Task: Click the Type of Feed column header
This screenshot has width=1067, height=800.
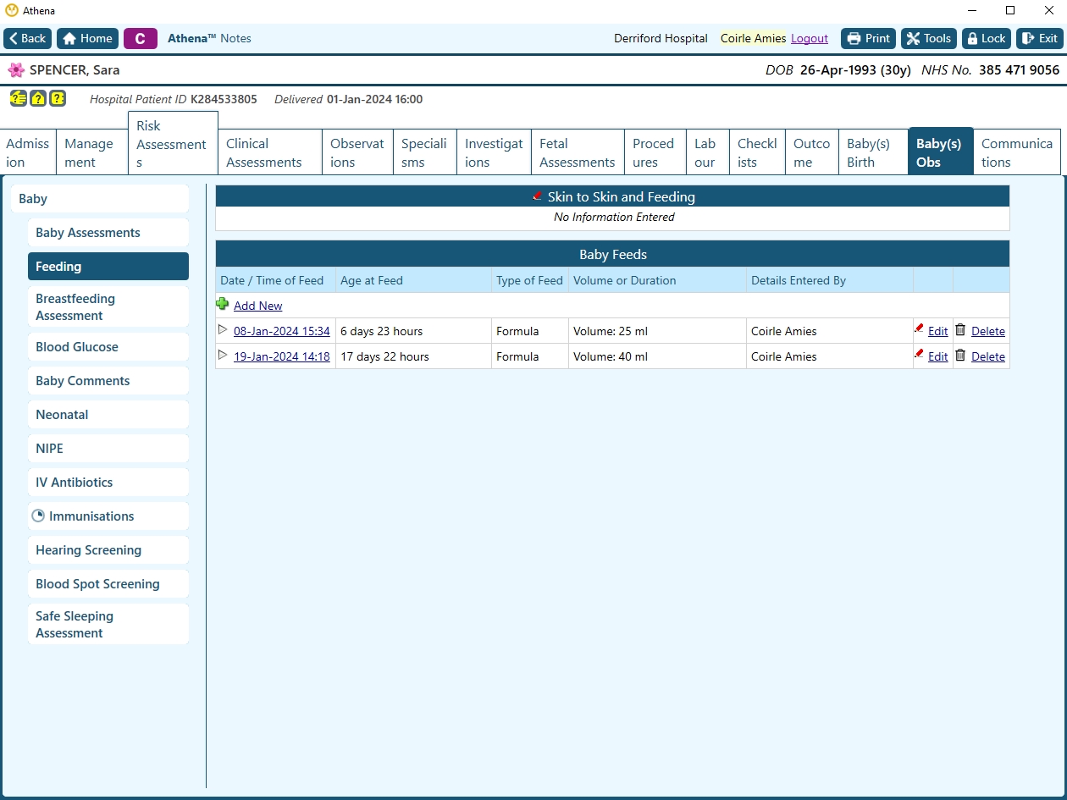Action: coord(529,280)
